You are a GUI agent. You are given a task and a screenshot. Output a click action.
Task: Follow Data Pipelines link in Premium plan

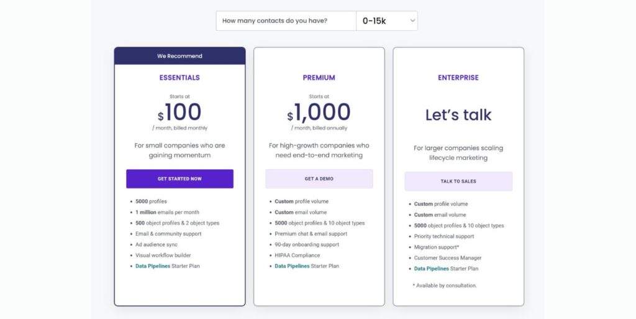(x=292, y=266)
